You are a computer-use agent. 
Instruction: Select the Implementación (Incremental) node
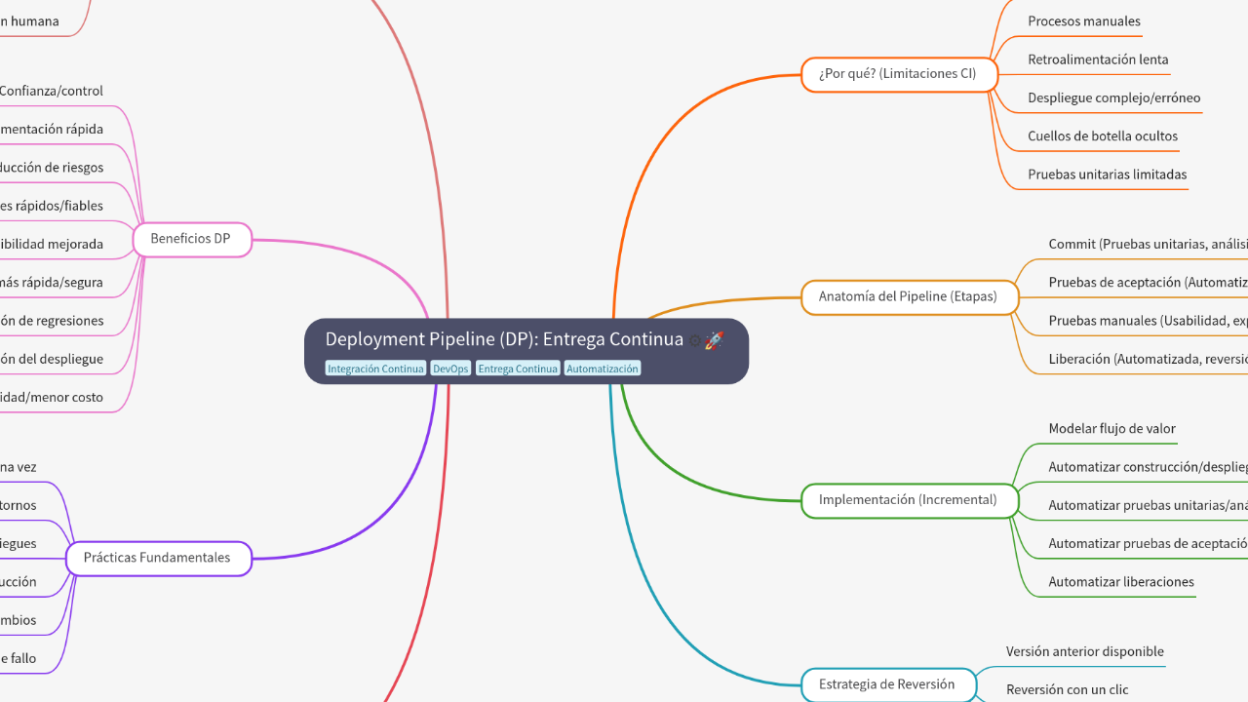point(908,499)
